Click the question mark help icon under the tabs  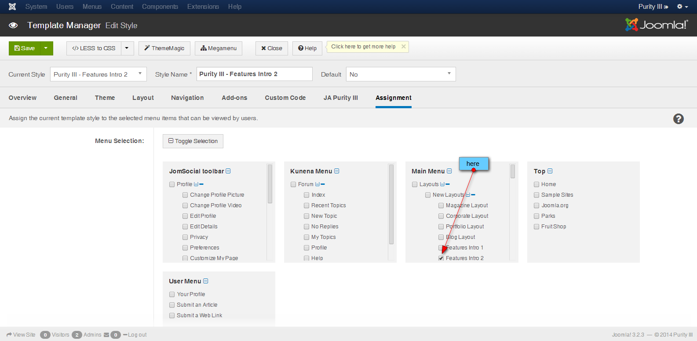click(679, 119)
